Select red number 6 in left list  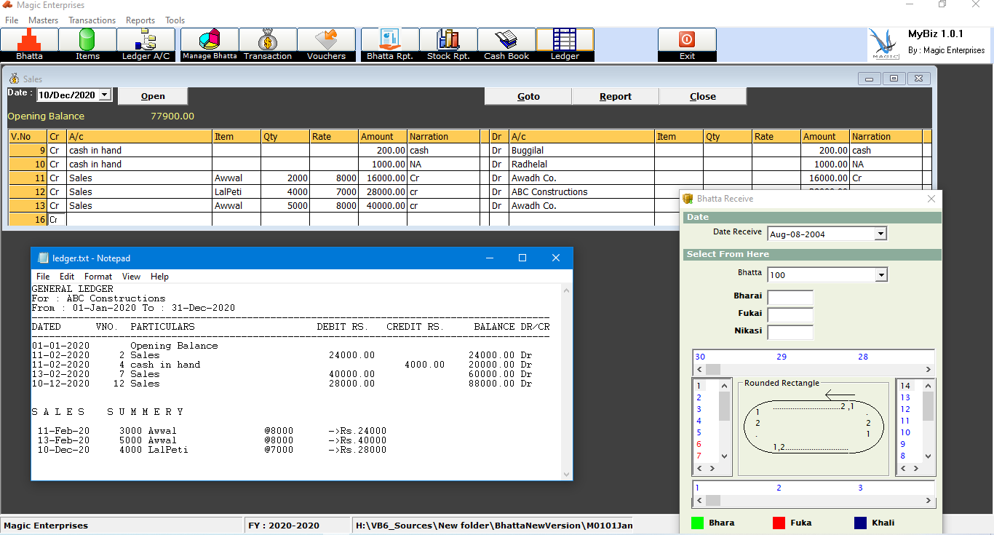tap(699, 444)
